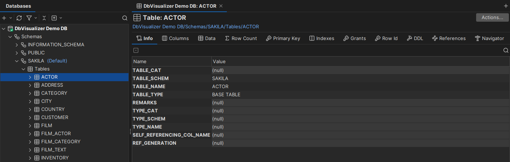Expand the ACTOR table node

click(30, 77)
